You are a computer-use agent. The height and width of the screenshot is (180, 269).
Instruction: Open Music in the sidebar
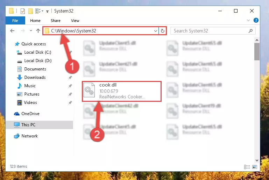click(x=30, y=86)
